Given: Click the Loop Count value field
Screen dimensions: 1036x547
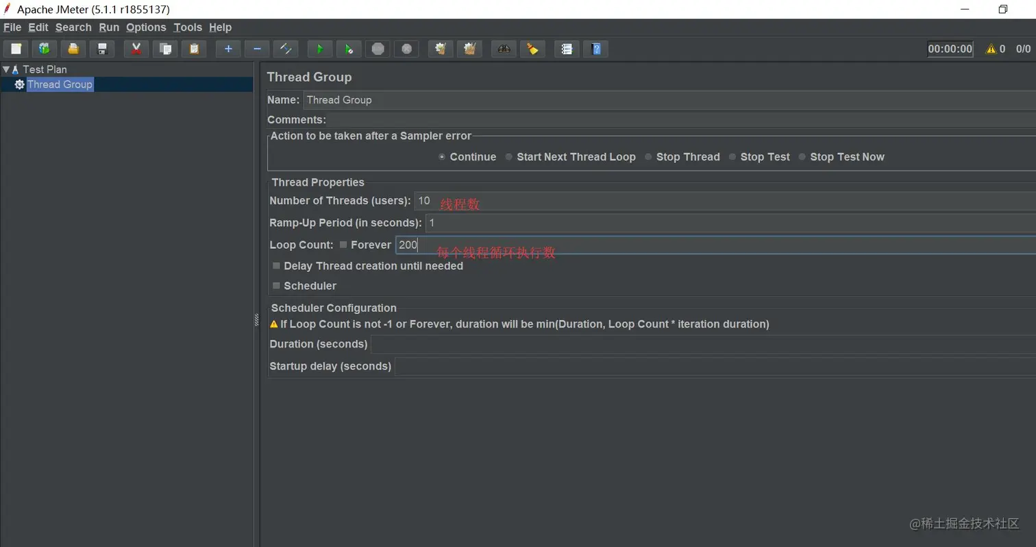Looking at the screenshot, I should (715, 245).
